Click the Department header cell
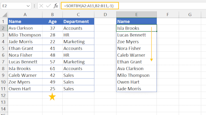206x115 pixels. (x=78, y=21)
